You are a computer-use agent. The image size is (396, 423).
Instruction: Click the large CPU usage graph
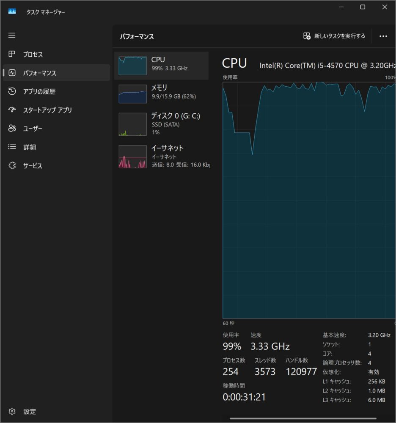309,200
